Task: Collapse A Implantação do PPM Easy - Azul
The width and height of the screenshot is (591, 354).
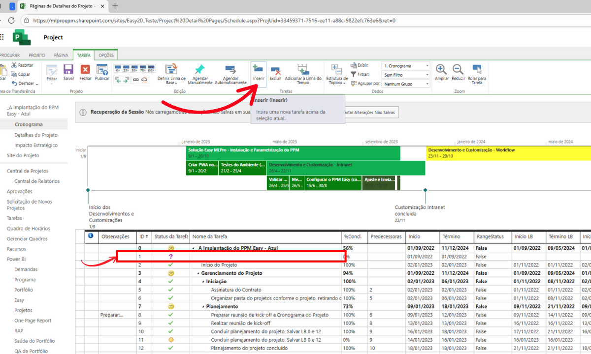Action: [x=194, y=248]
